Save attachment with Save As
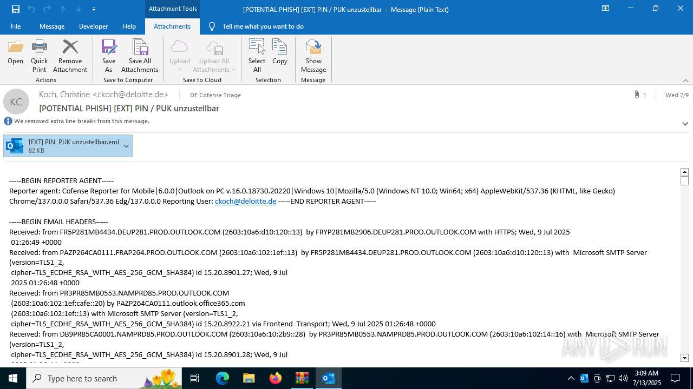This screenshot has width=693, height=389. pyautogui.click(x=109, y=56)
